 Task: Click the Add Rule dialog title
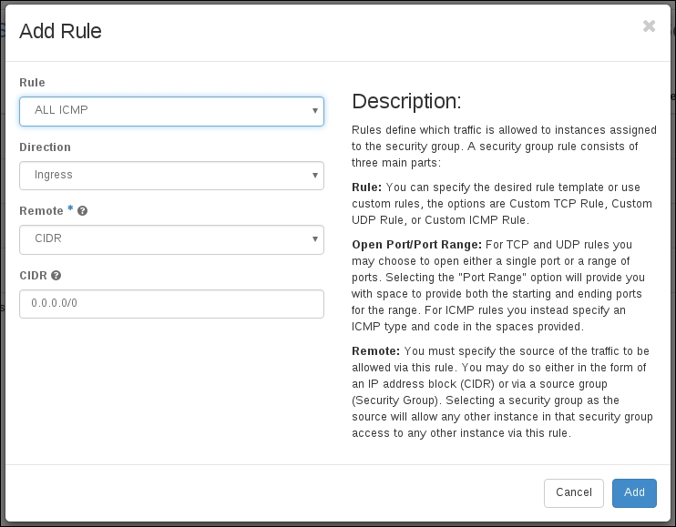60,31
